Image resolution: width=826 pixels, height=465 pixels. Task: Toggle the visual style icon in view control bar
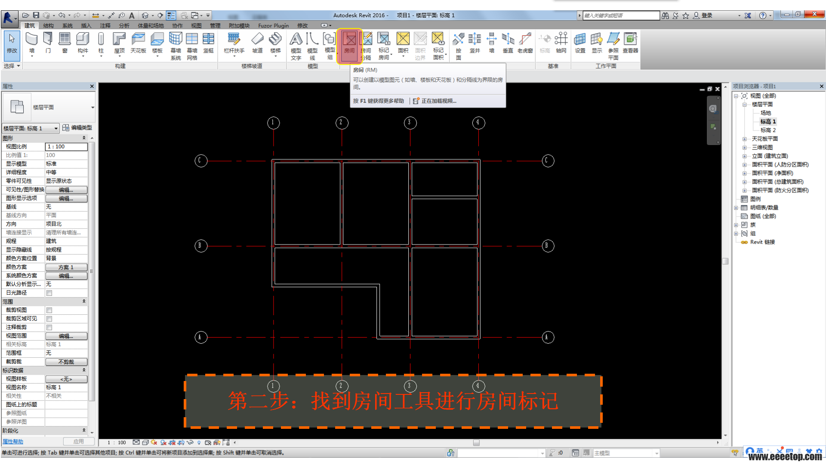point(145,442)
